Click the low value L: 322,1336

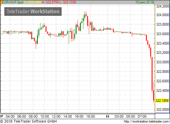[68, 2]
